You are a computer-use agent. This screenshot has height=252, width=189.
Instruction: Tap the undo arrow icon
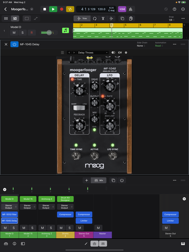166,9
